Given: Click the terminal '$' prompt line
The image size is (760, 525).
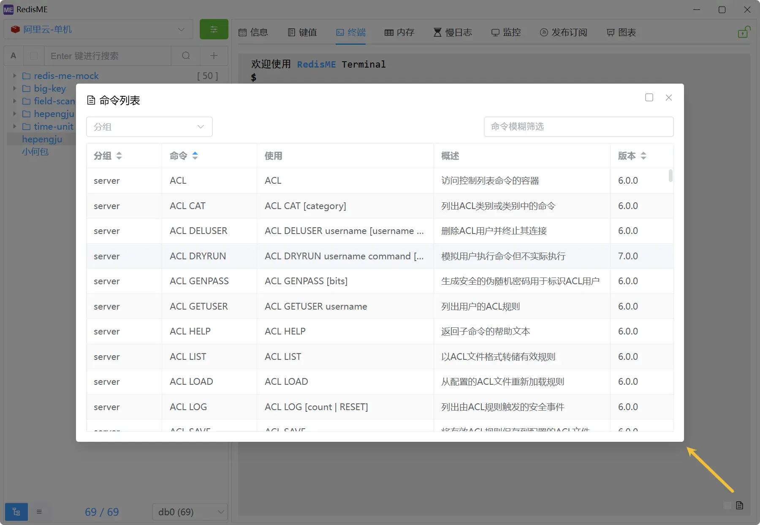Looking at the screenshot, I should [253, 77].
